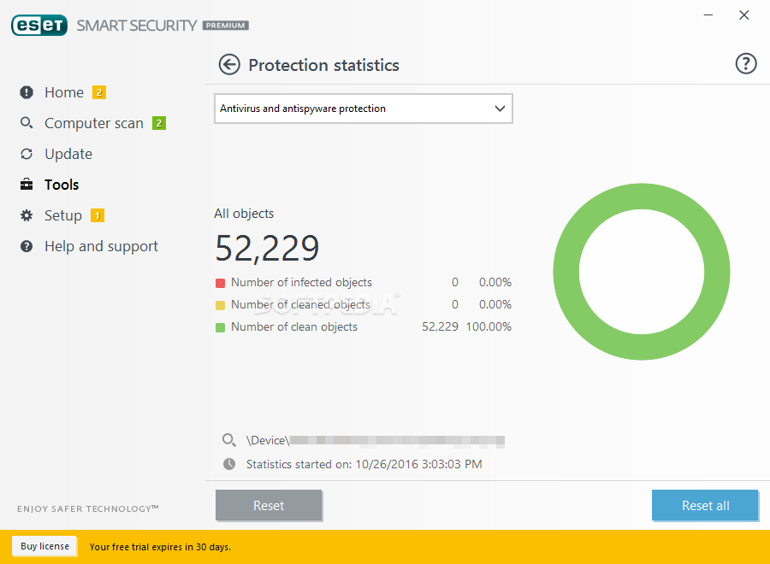This screenshot has height=564, width=770.
Task: Click the 100.00% clean percentage value
Action: click(x=489, y=326)
